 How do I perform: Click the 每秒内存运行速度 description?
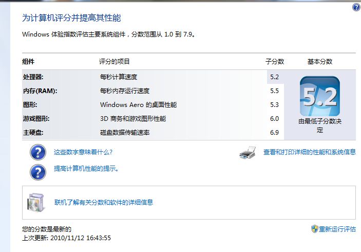(125, 91)
